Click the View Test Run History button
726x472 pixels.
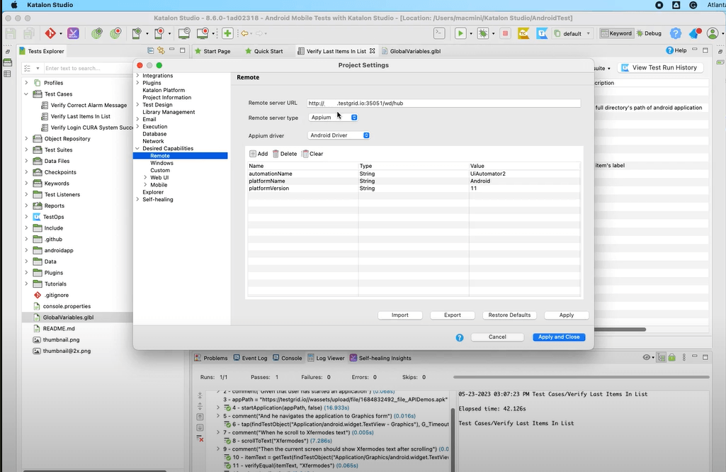coord(659,67)
